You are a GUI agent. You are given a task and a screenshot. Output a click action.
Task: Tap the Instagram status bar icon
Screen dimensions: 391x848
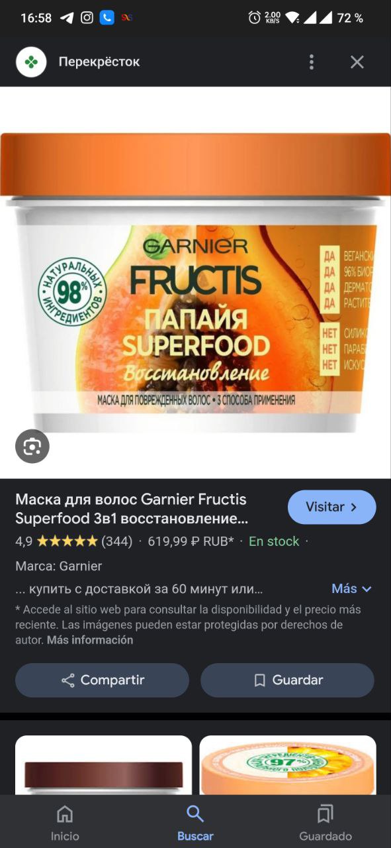point(87,18)
